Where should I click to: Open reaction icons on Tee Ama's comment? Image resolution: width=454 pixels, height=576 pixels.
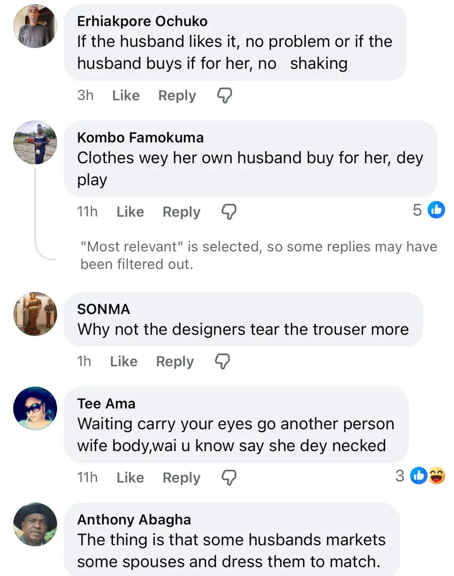428,476
